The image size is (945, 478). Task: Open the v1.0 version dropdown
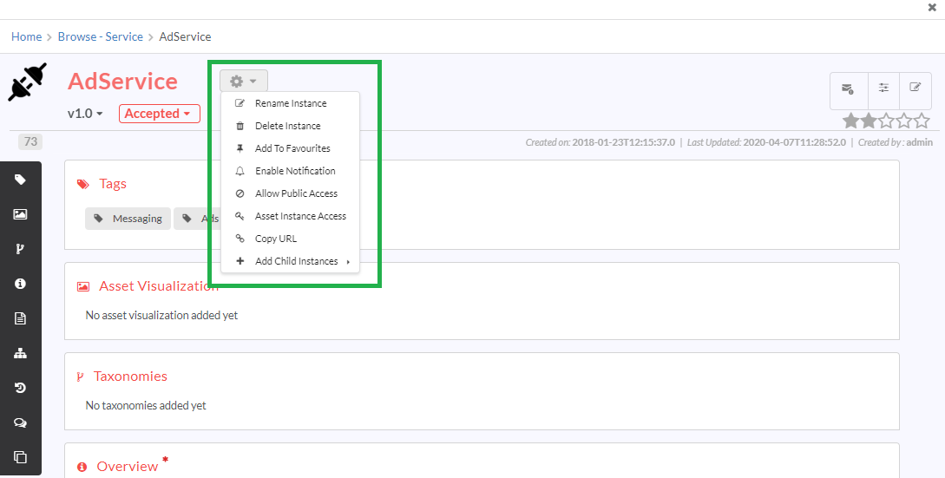click(85, 114)
